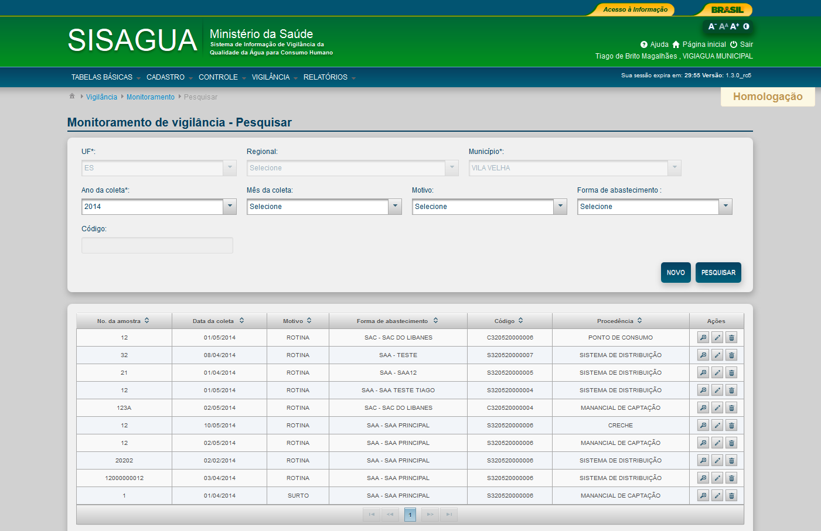Viewport: 821px width, 531px height.
Task: Open the Município dropdown
Action: [x=674, y=168]
